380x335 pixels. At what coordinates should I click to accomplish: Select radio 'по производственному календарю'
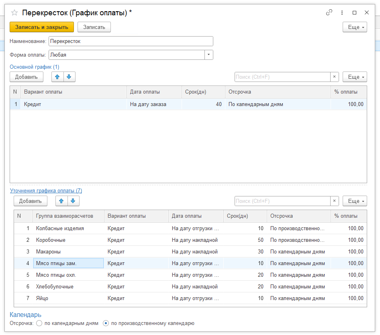(106, 323)
